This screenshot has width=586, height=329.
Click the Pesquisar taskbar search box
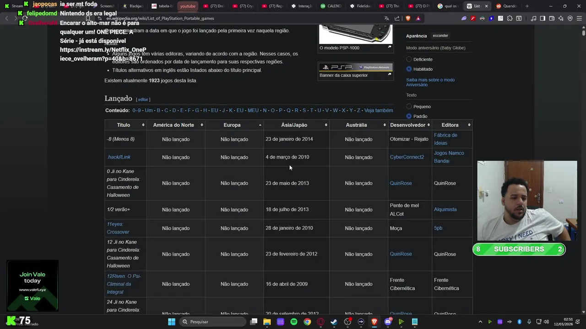click(212, 322)
